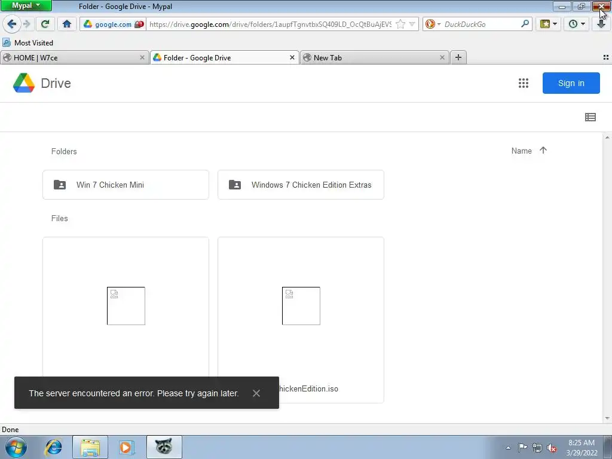The width and height of the screenshot is (612, 459).
Task: Open Windows Media Player from the taskbar
Action: (x=126, y=447)
